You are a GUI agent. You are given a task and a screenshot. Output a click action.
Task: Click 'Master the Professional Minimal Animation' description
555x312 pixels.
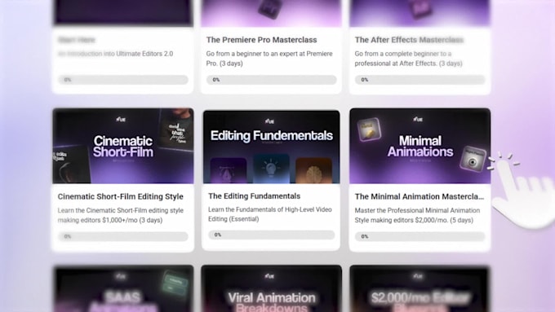(x=417, y=215)
